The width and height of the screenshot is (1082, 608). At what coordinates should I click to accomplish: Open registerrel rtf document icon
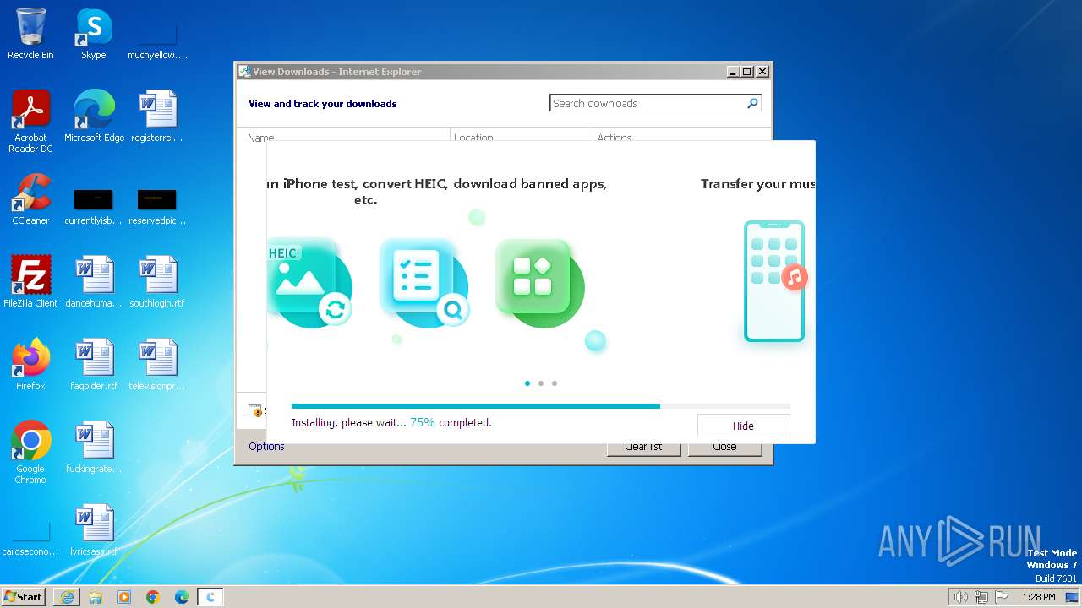[157, 117]
